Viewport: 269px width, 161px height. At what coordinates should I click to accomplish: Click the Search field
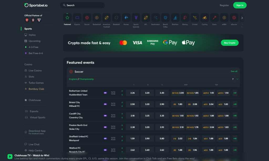tap(82, 5)
